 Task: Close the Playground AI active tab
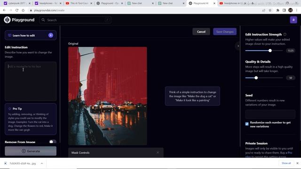[214, 3]
